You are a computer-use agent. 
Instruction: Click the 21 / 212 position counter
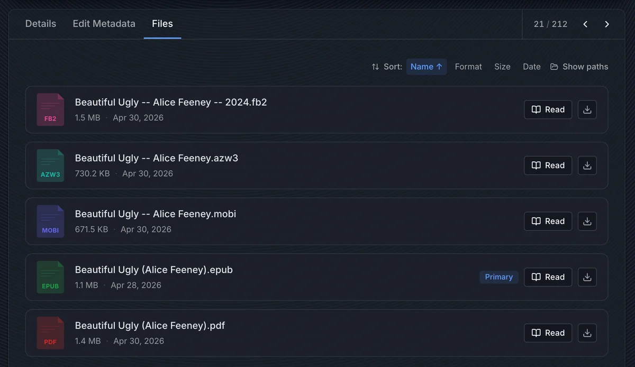[x=550, y=24]
